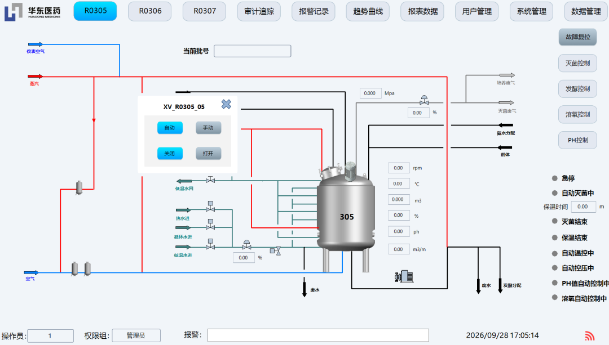609x345 pixels.
Task: Click the fermentation distribution down arrow
Action: (x=500, y=286)
